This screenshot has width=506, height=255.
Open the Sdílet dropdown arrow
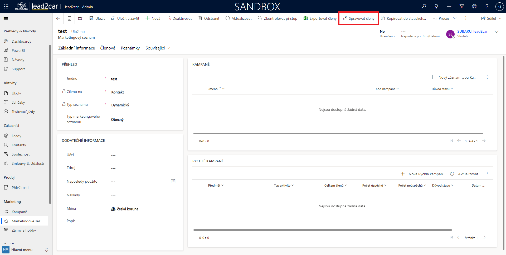coord(500,18)
